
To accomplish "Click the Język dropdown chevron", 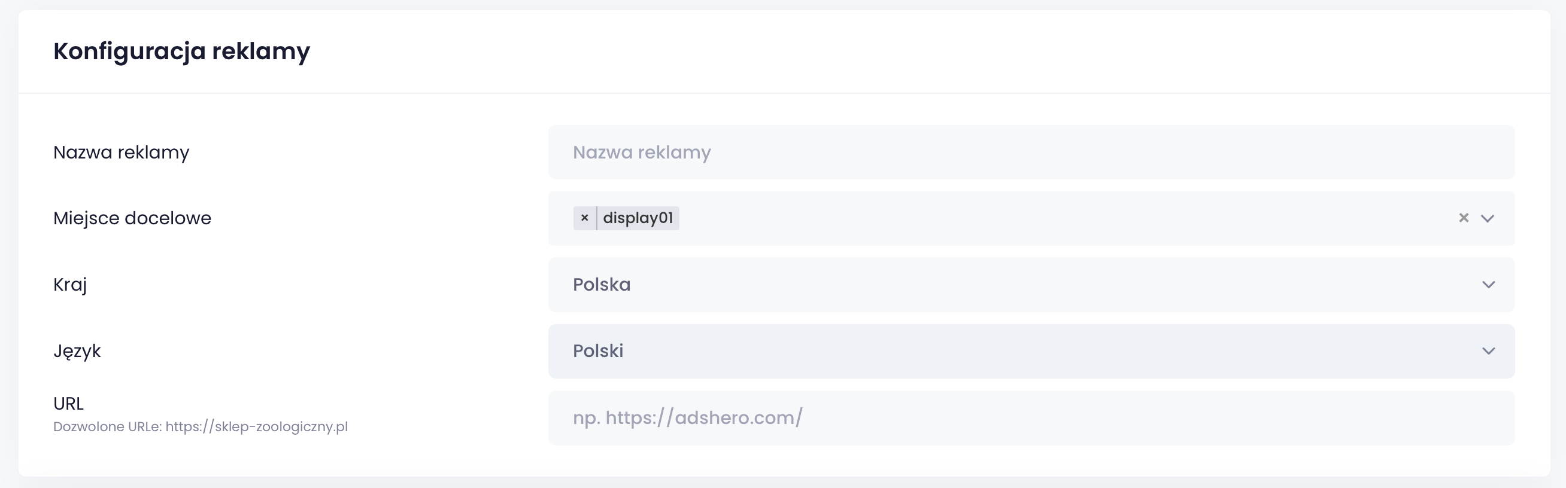I will [1488, 351].
